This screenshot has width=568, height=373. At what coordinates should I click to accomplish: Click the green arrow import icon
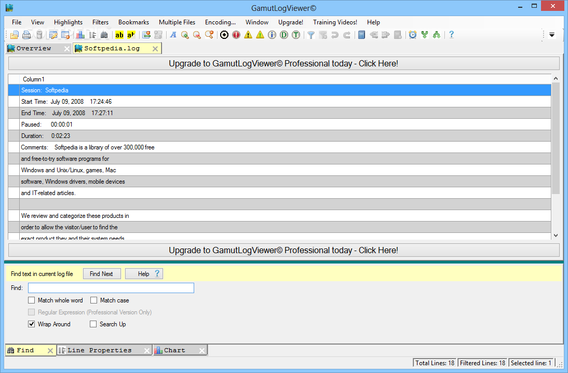click(146, 35)
